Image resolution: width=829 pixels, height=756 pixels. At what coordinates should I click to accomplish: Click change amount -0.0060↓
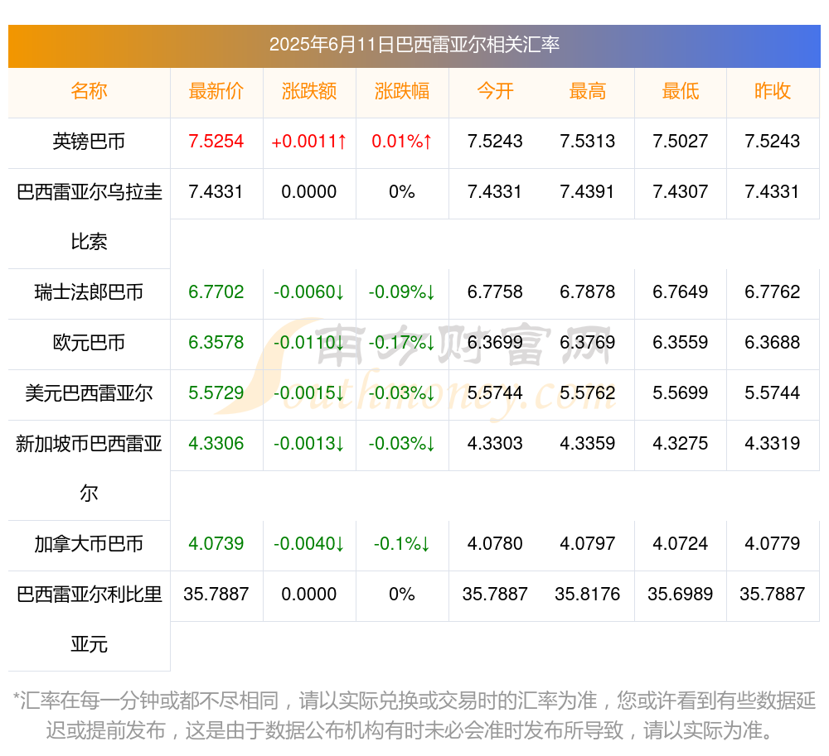point(309,292)
